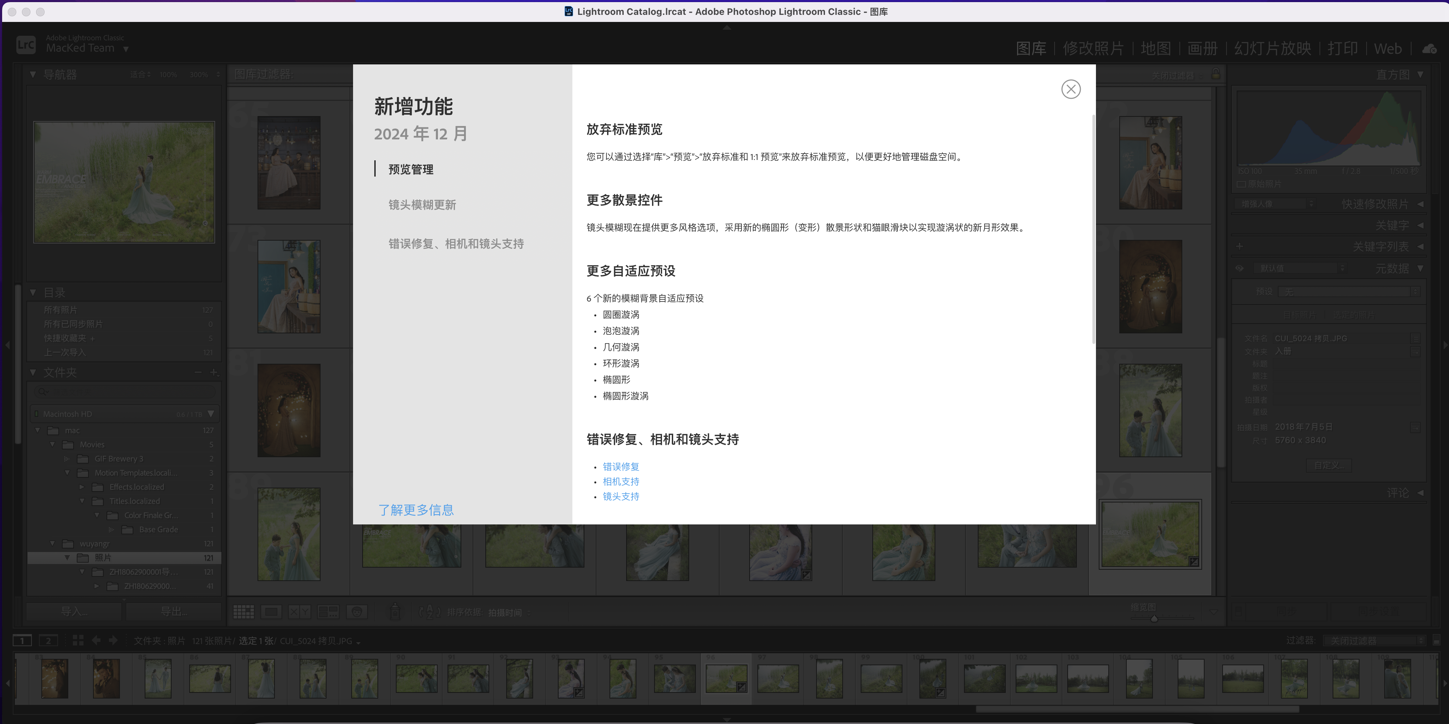This screenshot has height=724, width=1449.
Task: Open the 了解更多信息 link
Action: 416,510
